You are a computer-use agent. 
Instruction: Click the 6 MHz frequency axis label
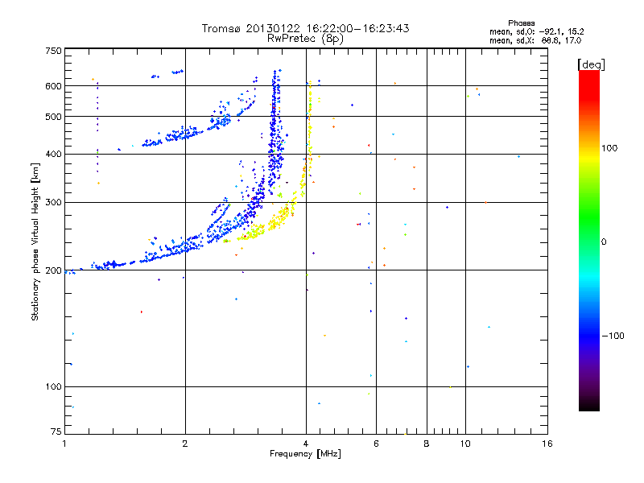pyautogui.click(x=376, y=444)
